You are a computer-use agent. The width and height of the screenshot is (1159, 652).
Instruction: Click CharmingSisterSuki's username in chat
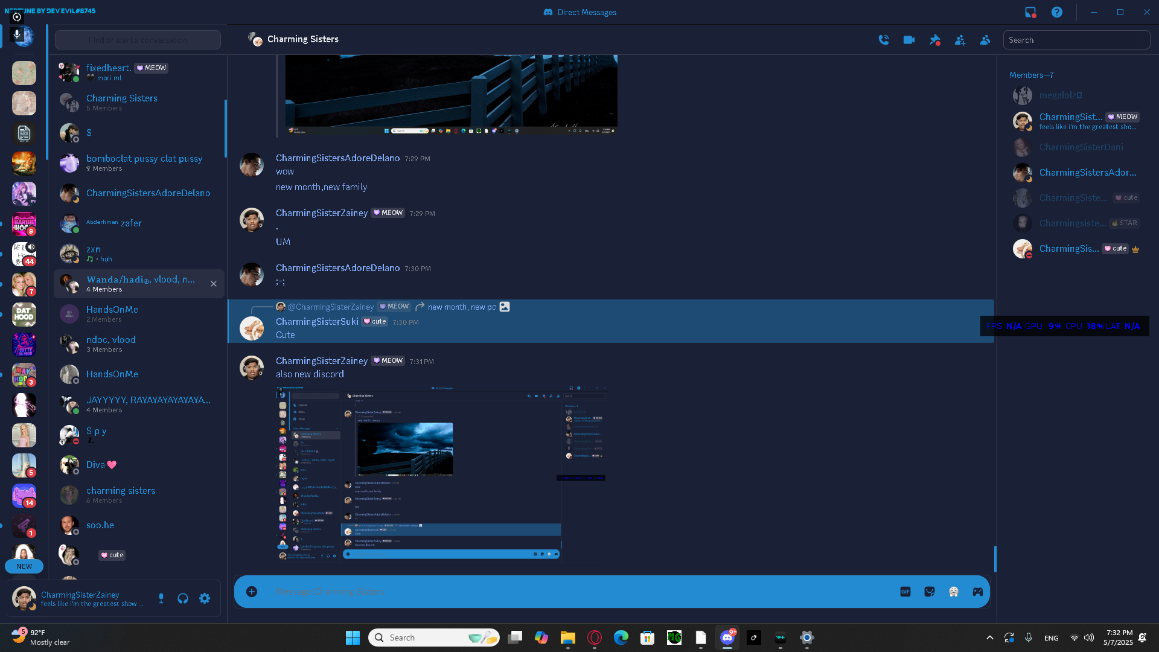pos(317,322)
